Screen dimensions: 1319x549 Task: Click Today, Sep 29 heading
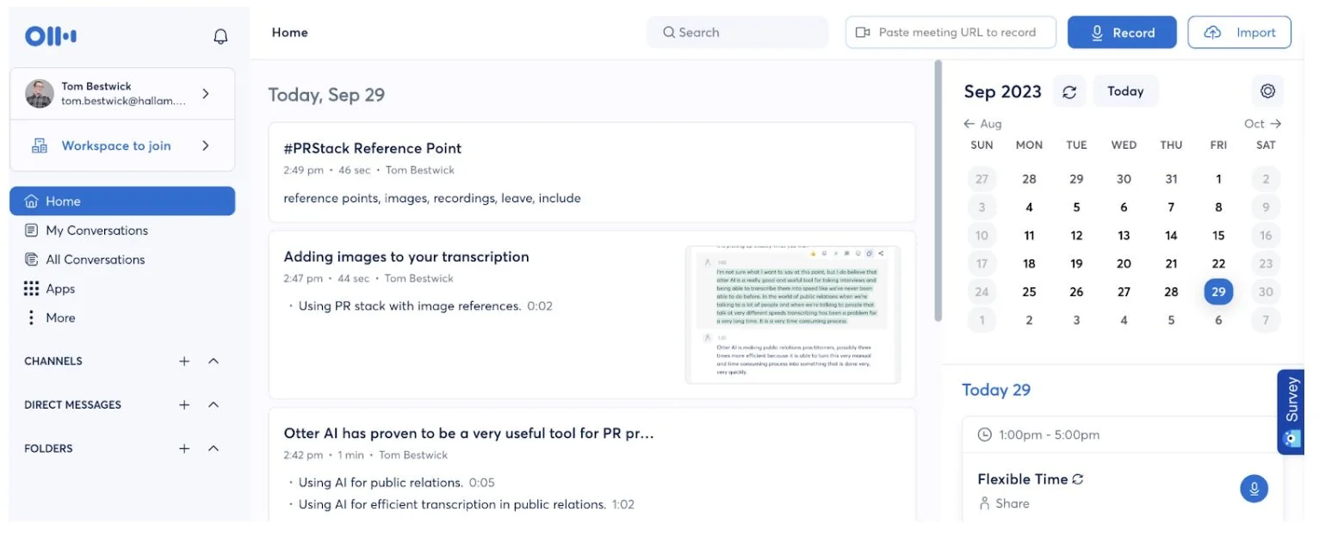point(326,95)
